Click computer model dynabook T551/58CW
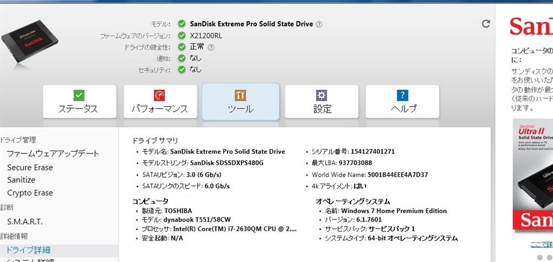This screenshot has height=262, width=553. click(x=197, y=220)
